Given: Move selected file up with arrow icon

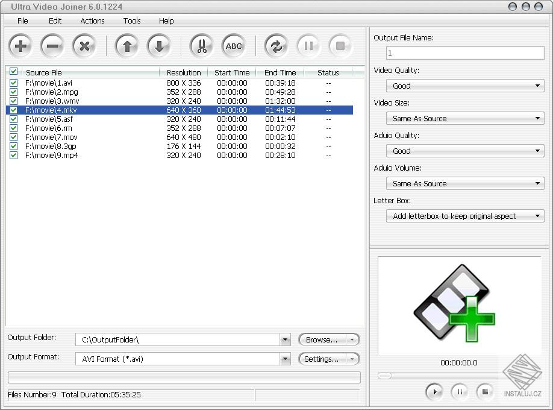Looking at the screenshot, I should (x=127, y=46).
